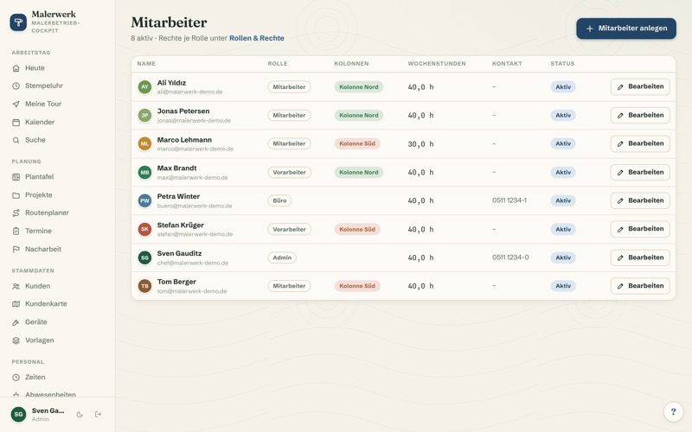Click the MB avatar of Max Brandt

pos(144,172)
